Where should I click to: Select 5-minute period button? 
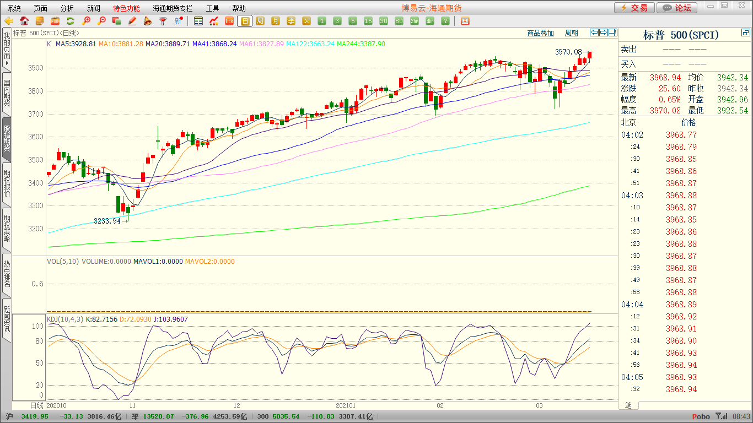[x=353, y=21]
